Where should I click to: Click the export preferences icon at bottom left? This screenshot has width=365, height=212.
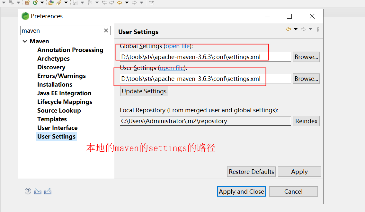48,191
